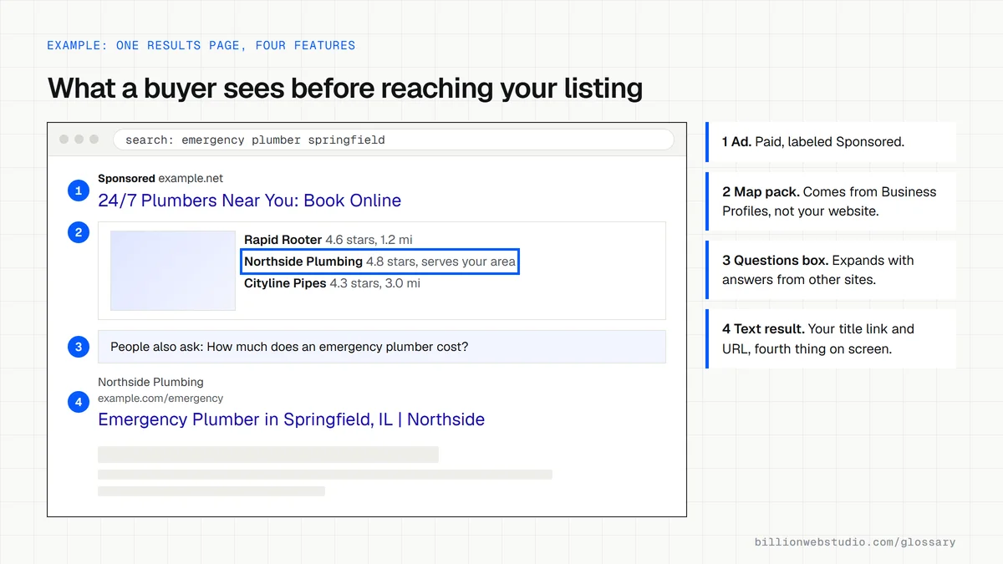Select the Northside Plumbing 4.8 stars listing
Screen dimensions: 1003x564
click(x=380, y=262)
